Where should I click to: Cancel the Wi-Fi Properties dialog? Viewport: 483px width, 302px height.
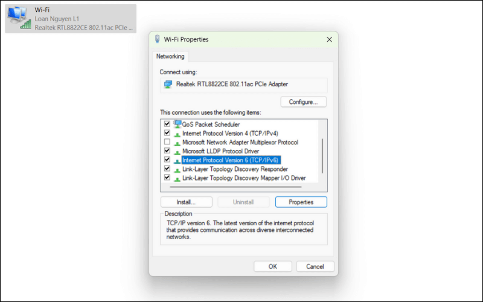[315, 266]
